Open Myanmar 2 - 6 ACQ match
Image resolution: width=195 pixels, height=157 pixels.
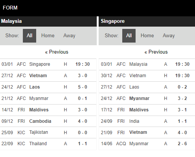point(147,144)
